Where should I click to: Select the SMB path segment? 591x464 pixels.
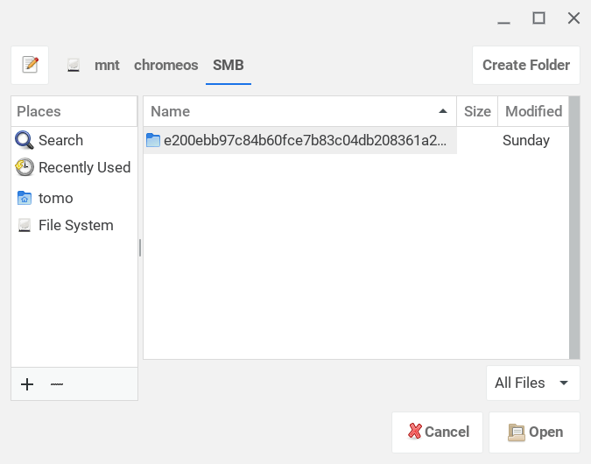coord(228,65)
